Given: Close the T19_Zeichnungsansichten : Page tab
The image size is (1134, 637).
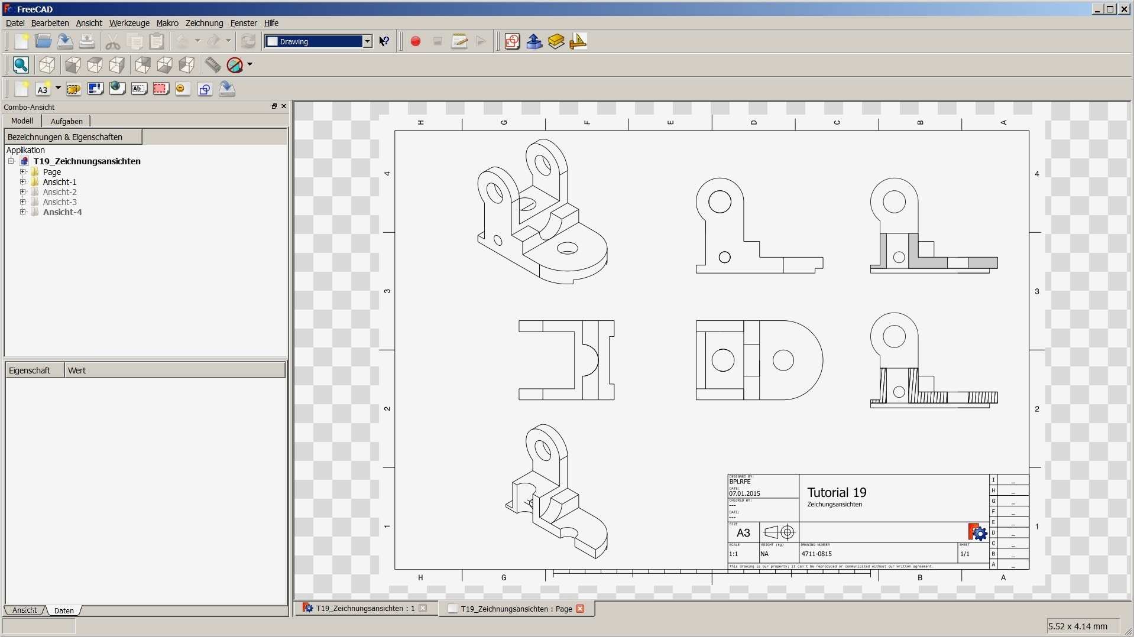Looking at the screenshot, I should tap(580, 609).
